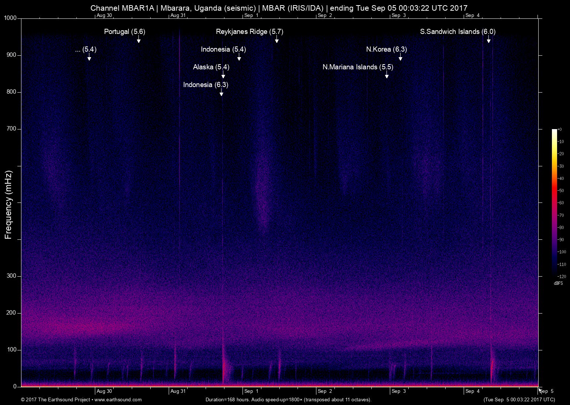This screenshot has height=405, width=570.
Task: Click the S.Sandwich Islands (6.0) arrow marker
Action: [488, 40]
